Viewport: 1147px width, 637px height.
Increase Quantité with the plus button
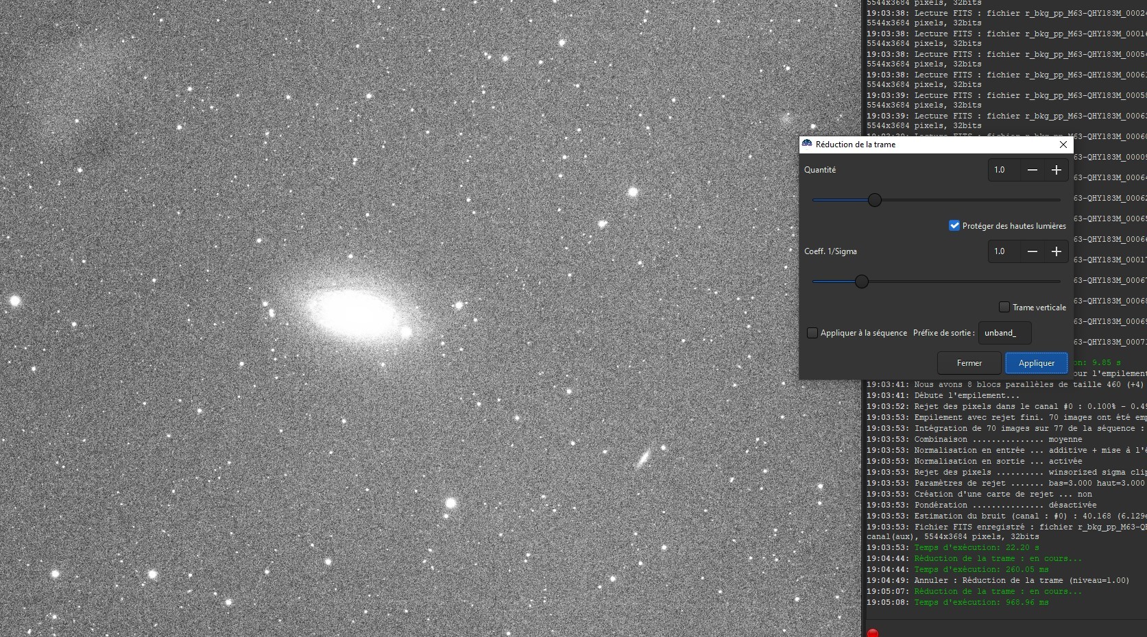click(x=1057, y=170)
